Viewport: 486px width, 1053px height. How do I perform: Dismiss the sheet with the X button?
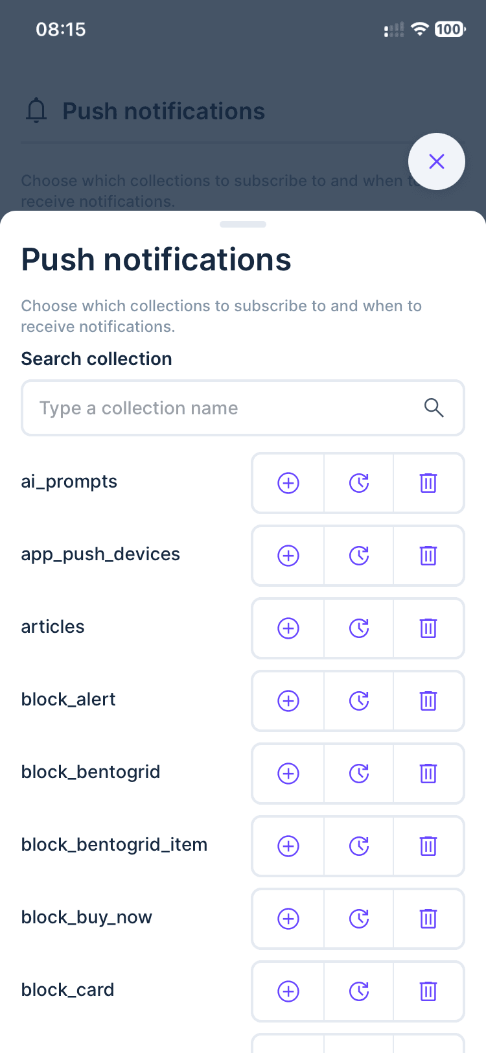[x=437, y=161]
